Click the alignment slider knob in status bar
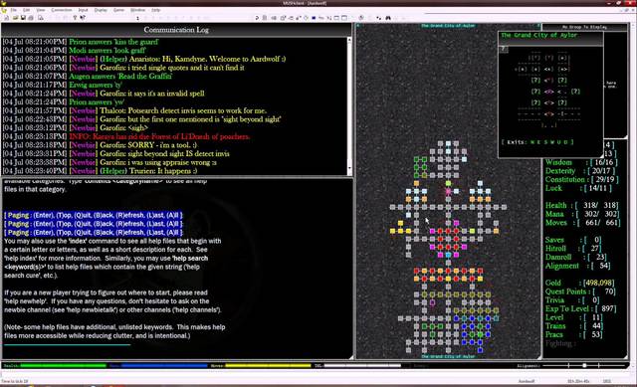The width and height of the screenshot is (637, 387). tap(584, 365)
